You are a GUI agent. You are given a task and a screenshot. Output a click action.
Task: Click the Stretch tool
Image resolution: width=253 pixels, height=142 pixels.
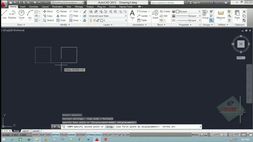tap(49, 21)
